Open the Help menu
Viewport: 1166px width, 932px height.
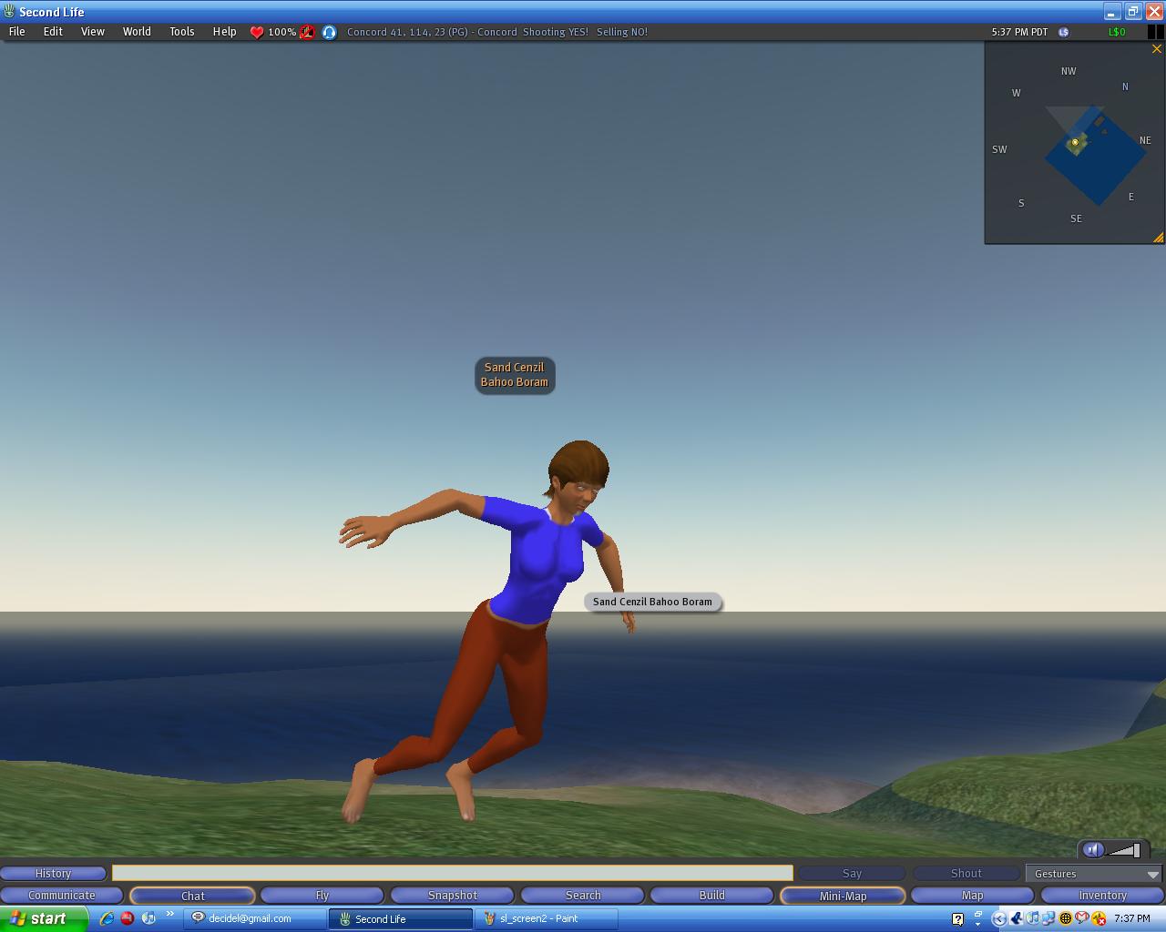pyautogui.click(x=224, y=32)
